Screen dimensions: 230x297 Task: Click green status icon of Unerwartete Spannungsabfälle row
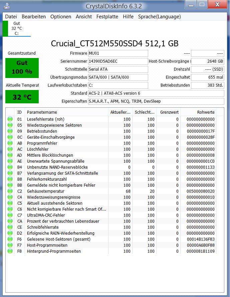pos(10,161)
